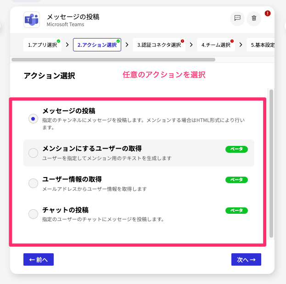Select the チャットの投稿 radio button
The width and height of the screenshot is (286, 284).
(x=33, y=214)
